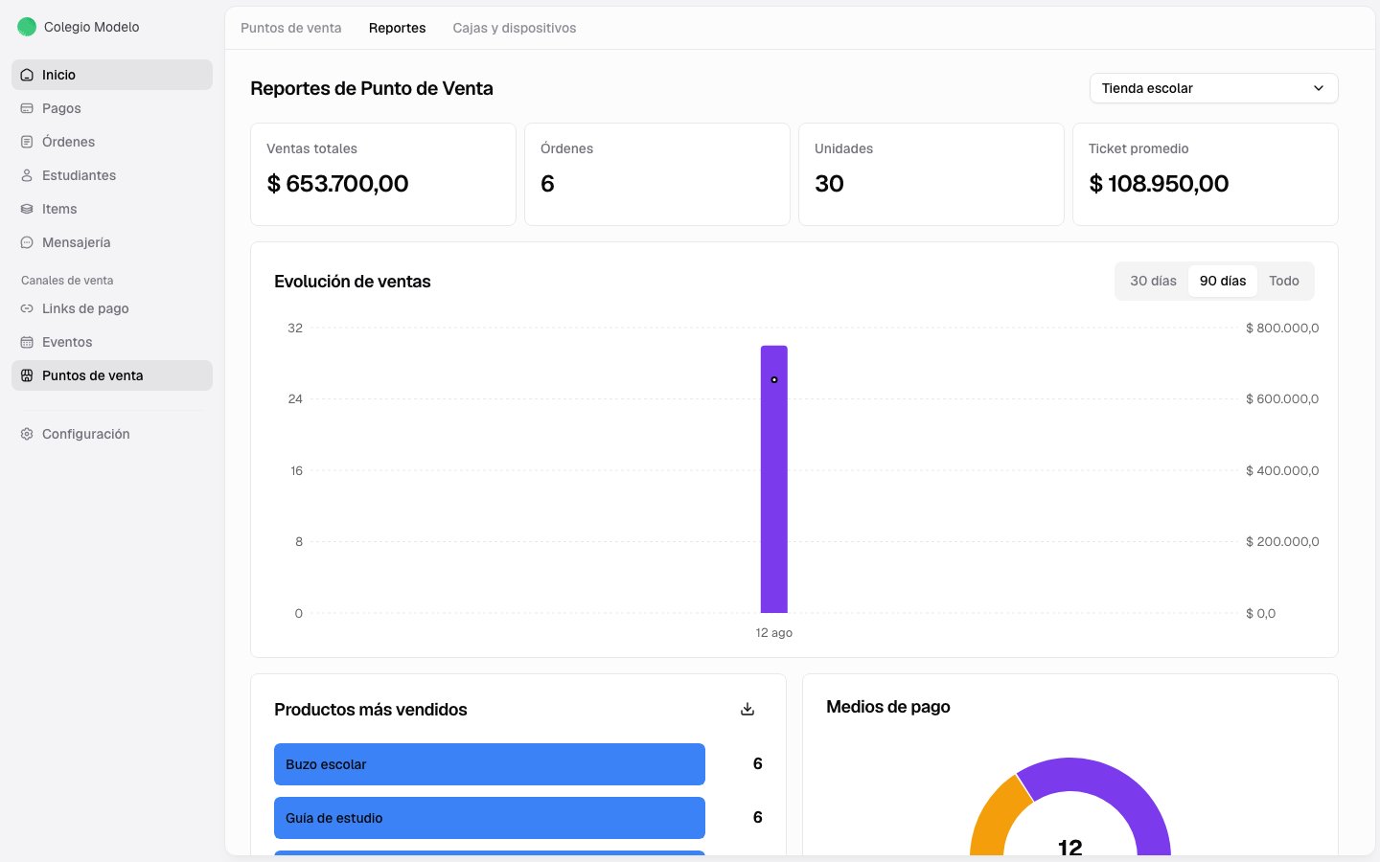1380x862 pixels.
Task: Click the Guía de estudio product bar
Action: (490, 818)
